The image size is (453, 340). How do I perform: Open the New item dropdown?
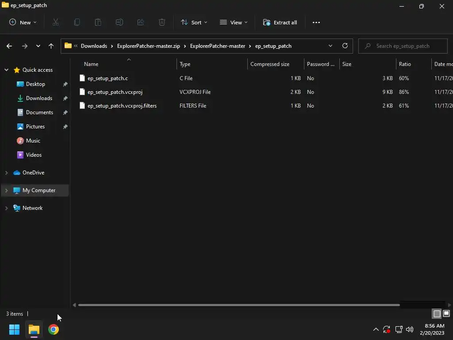(23, 22)
